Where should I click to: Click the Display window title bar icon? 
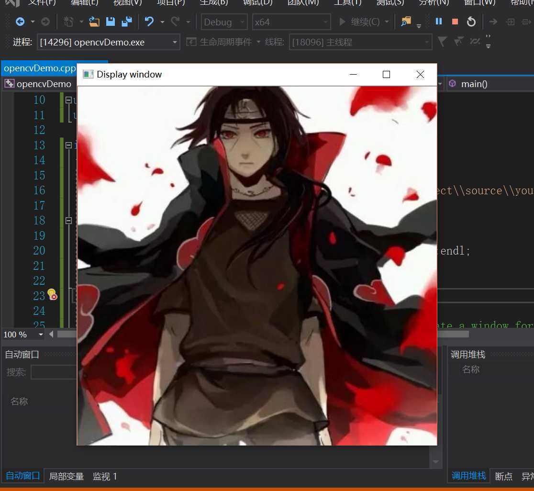pyautogui.click(x=88, y=74)
